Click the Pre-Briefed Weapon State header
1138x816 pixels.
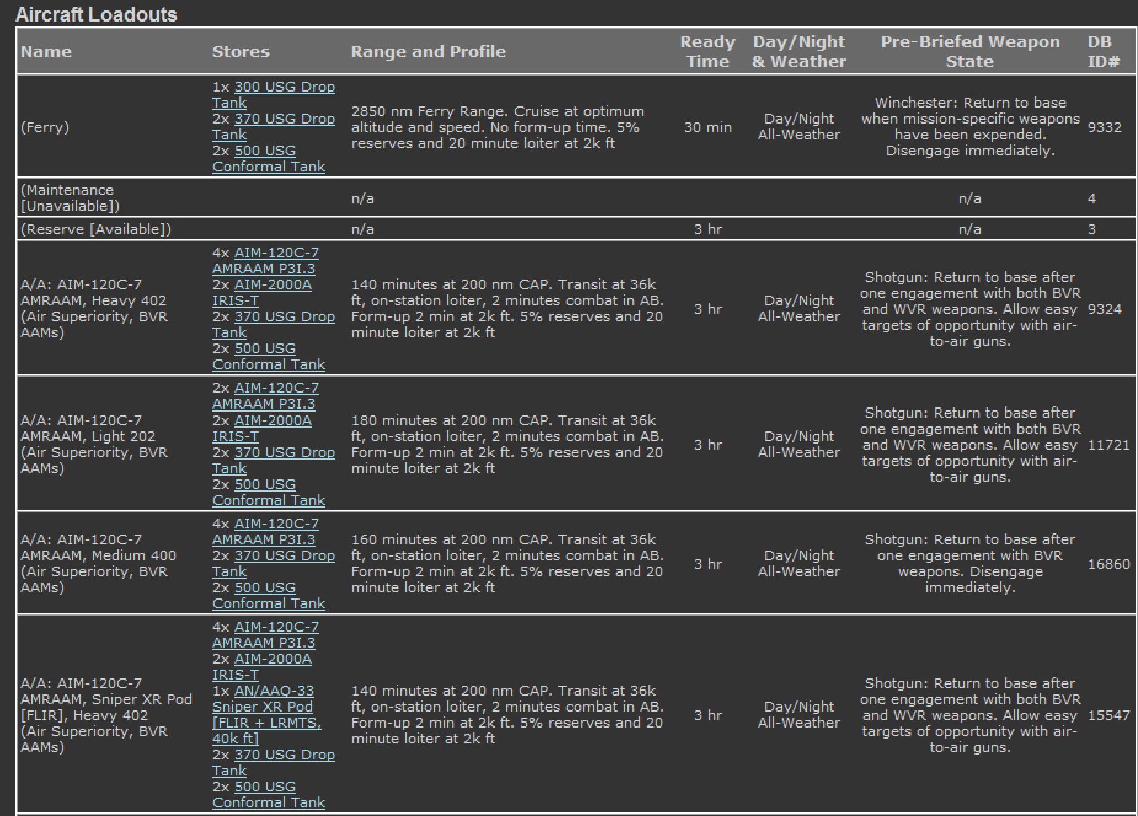coord(969,52)
